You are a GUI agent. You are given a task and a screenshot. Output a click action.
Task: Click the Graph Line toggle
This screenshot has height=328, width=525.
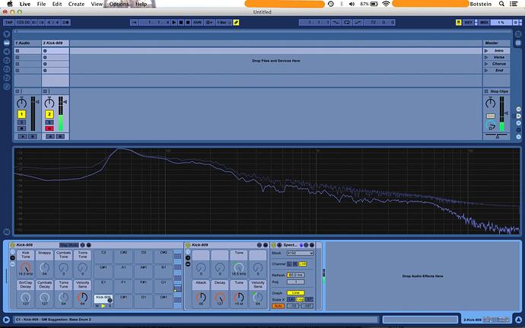296,293
